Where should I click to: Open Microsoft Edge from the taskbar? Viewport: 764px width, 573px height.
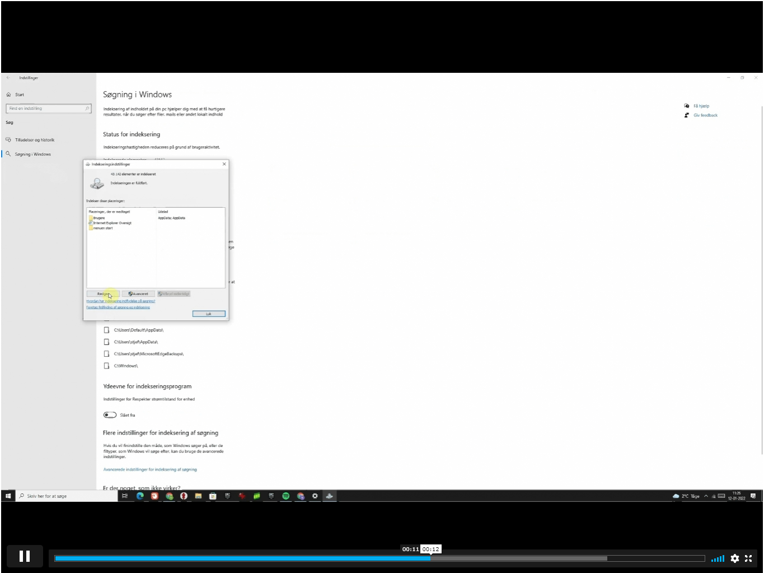click(x=140, y=496)
